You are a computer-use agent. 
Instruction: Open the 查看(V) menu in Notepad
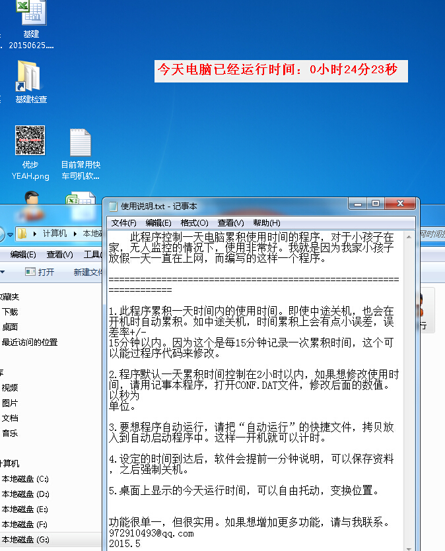coord(230,223)
